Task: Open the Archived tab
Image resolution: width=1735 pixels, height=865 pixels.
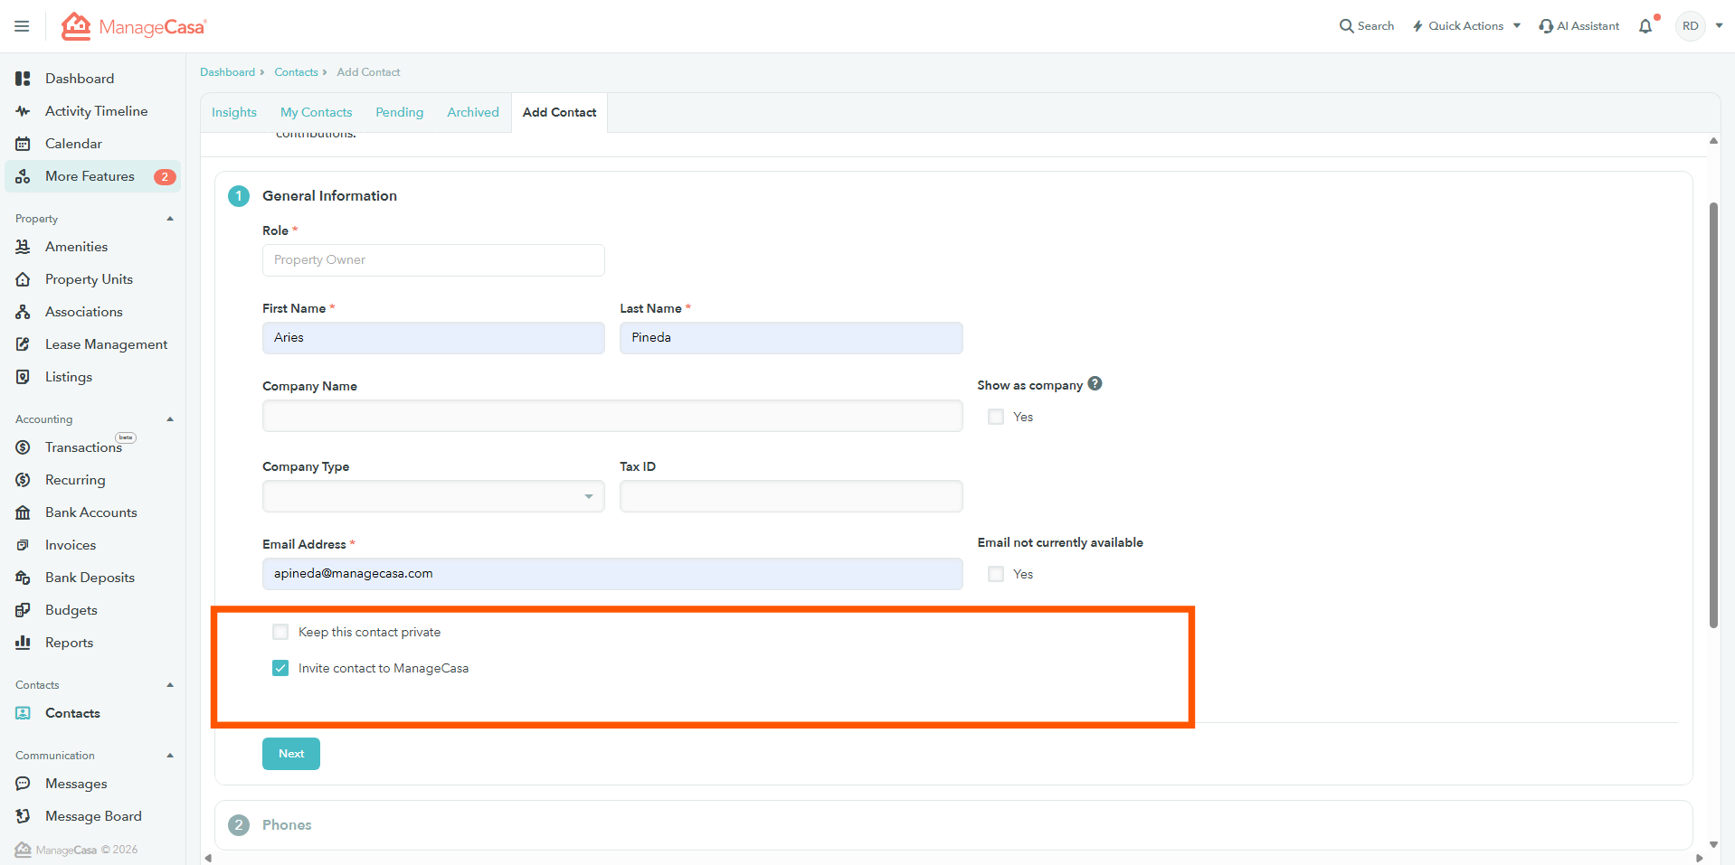Action: pos(472,112)
